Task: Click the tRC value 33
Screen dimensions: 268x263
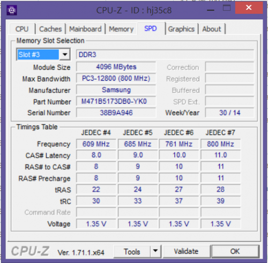Action: tap(138, 201)
